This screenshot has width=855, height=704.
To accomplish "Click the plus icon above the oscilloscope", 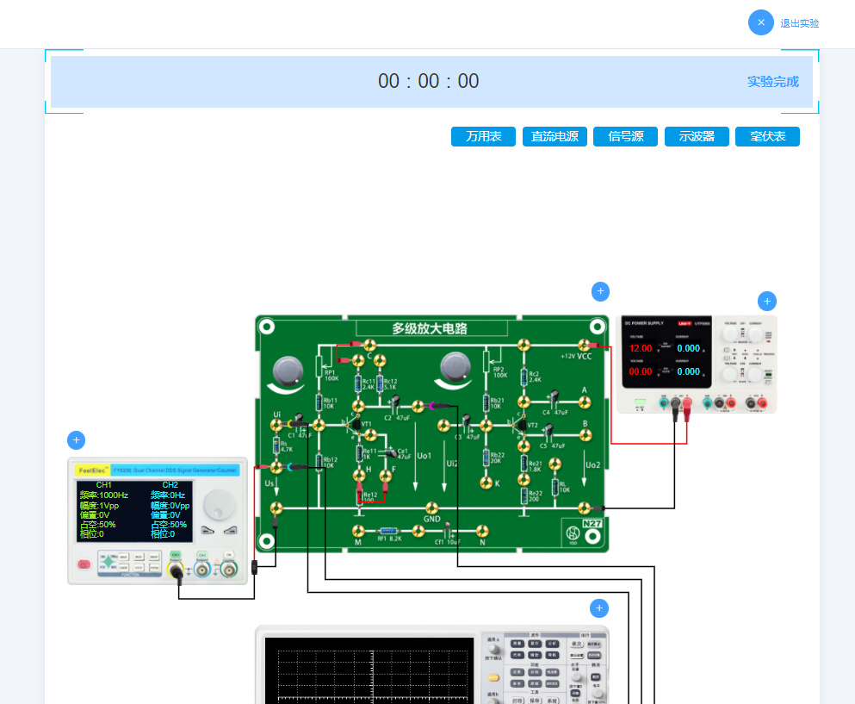I will pos(599,608).
